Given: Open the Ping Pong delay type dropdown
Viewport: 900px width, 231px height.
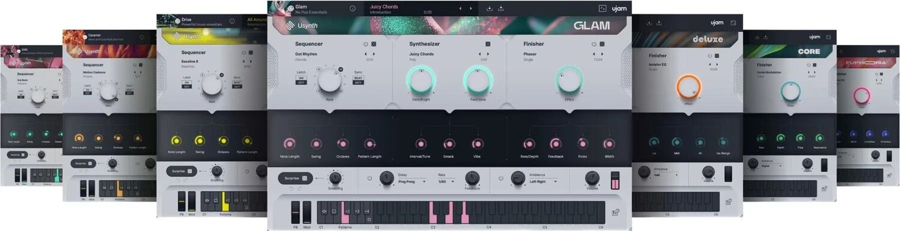Looking at the screenshot, I should tap(412, 181).
